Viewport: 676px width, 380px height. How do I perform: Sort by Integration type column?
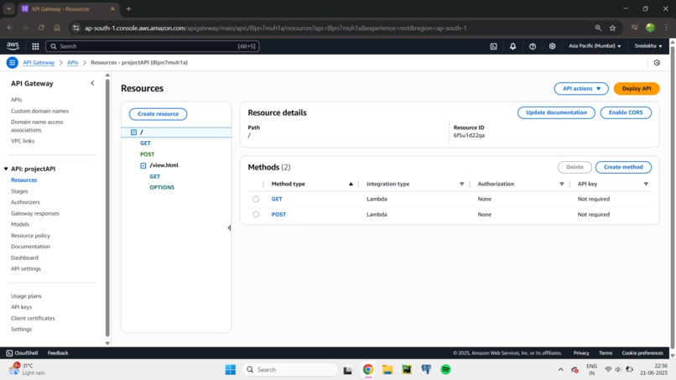click(462, 185)
